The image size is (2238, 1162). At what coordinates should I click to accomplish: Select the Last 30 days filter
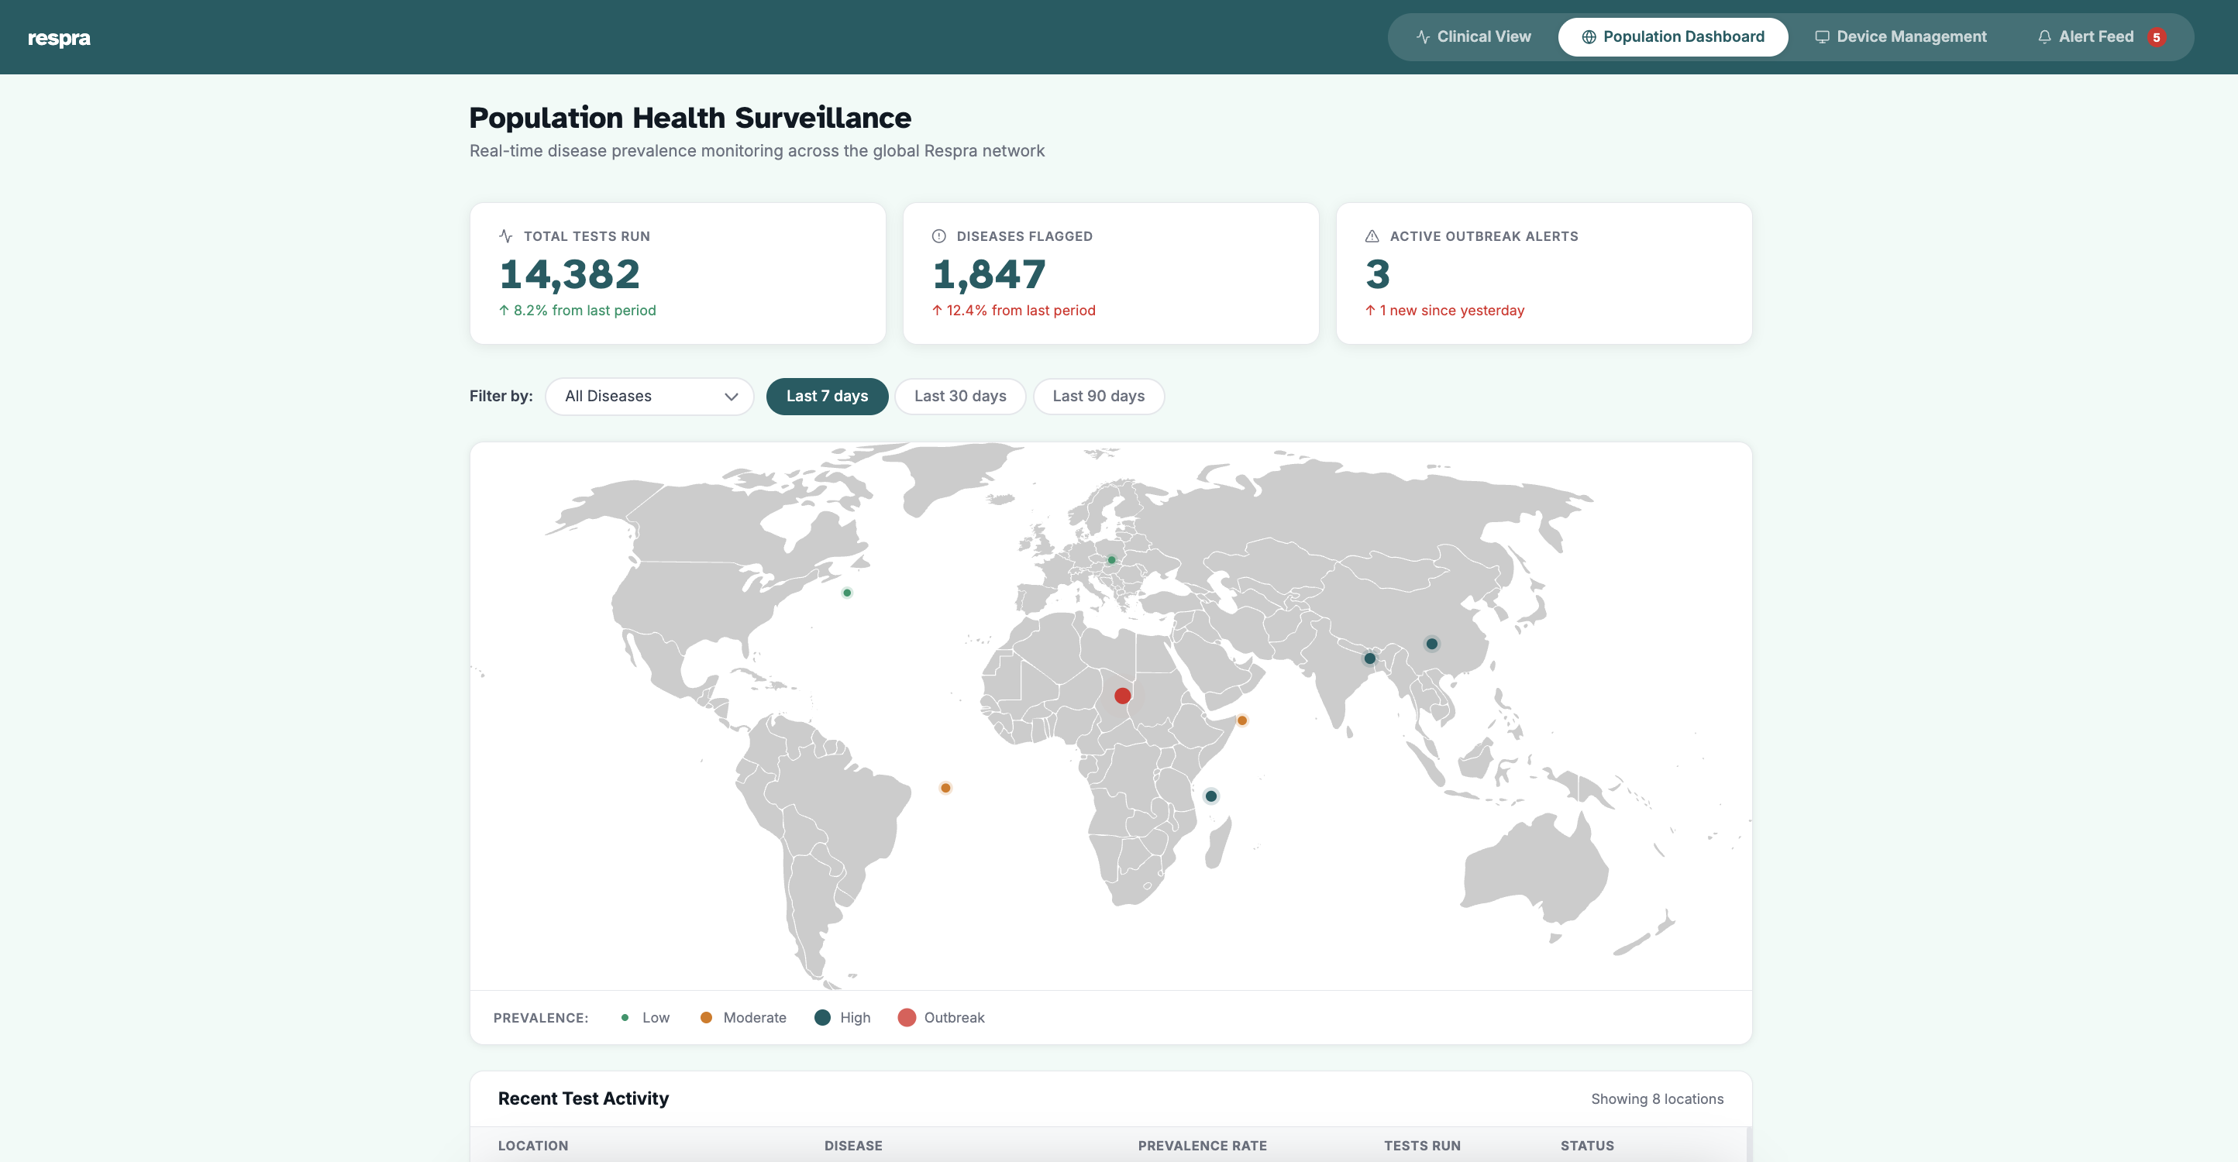[960, 396]
